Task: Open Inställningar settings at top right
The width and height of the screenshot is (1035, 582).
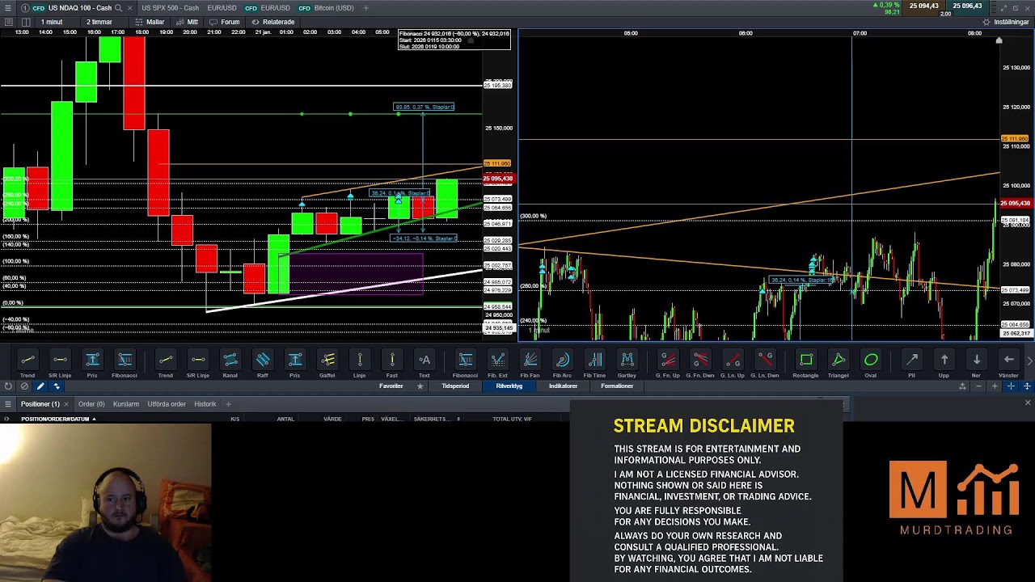Action: pyautogui.click(x=1006, y=22)
